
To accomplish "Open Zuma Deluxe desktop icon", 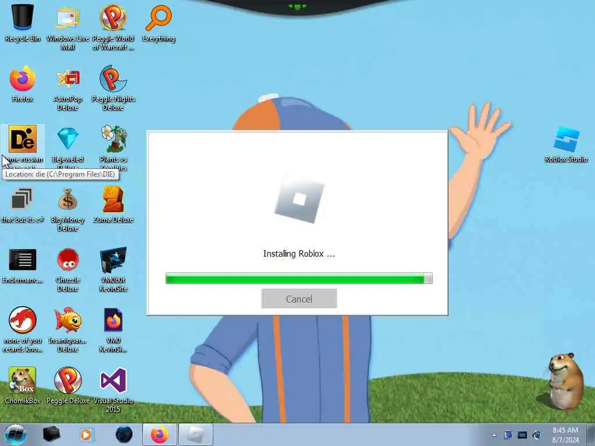I will point(113,205).
